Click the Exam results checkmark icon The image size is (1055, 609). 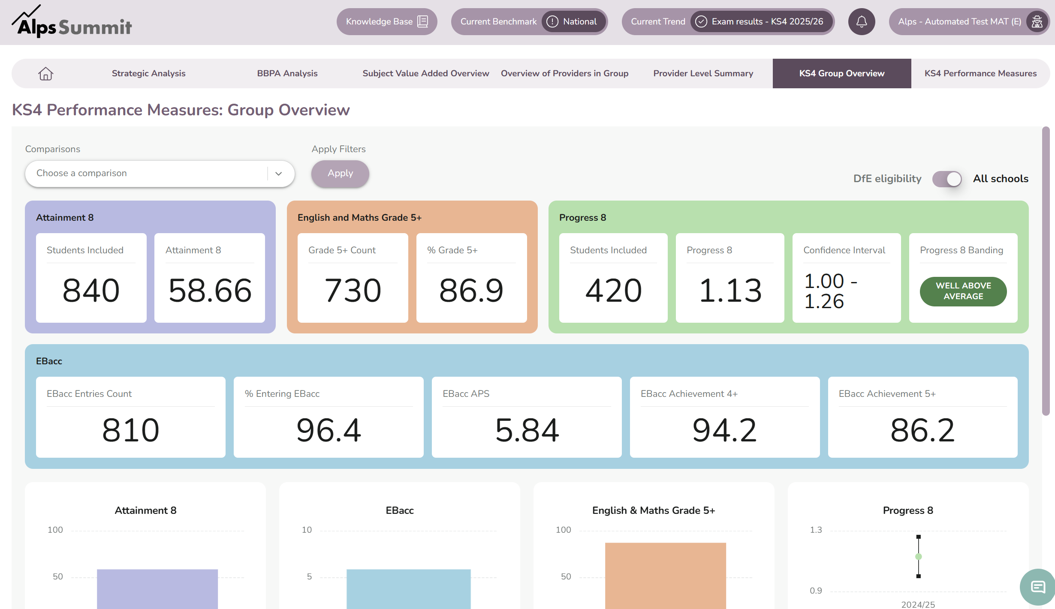coord(701,21)
